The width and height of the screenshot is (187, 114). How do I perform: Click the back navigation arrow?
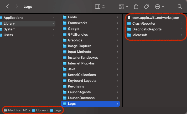pyautogui.click(x=7, y=6)
